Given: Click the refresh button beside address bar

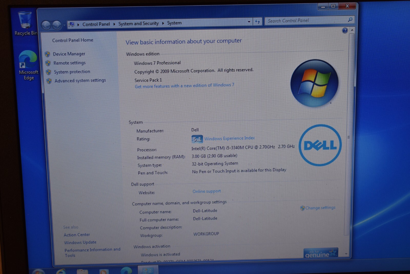Looking at the screenshot, I should click(258, 22).
